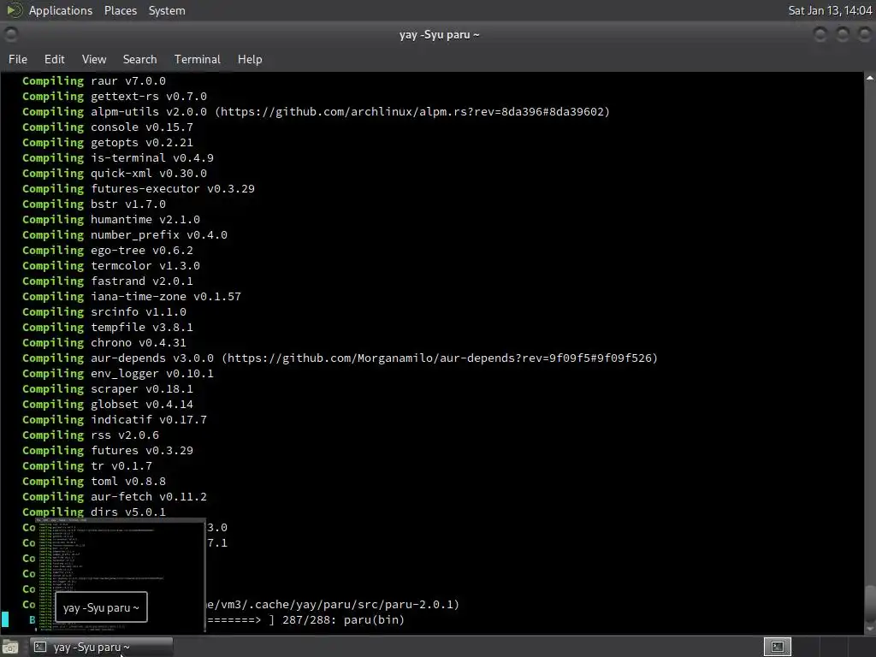Click the 'fastrand v2.0.1' line

click(x=108, y=281)
